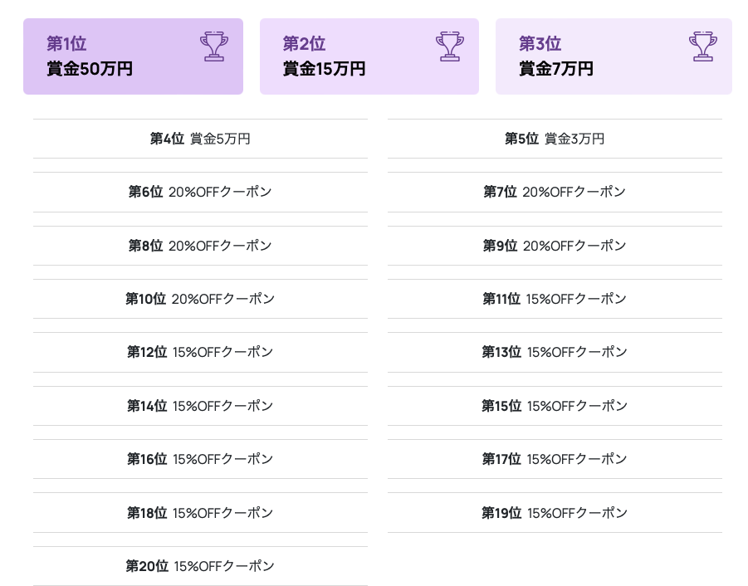Select the 第2位 賞金15万円 card
The height and width of the screenshot is (586, 748).
click(x=369, y=56)
